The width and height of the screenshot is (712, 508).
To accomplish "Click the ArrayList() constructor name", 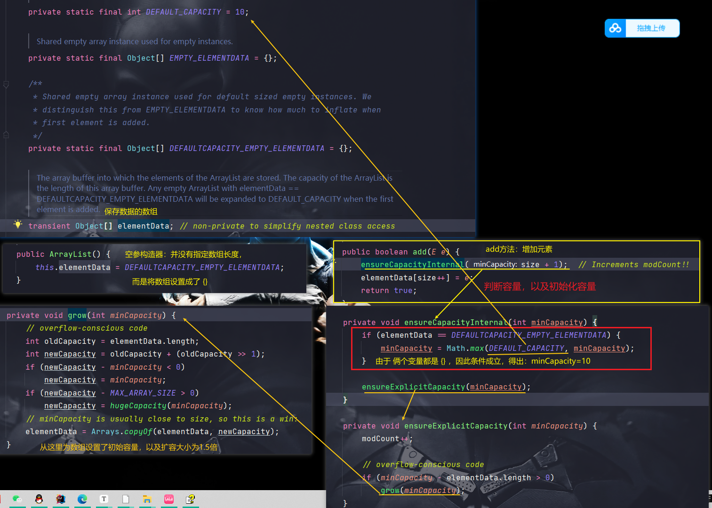I will click(70, 254).
